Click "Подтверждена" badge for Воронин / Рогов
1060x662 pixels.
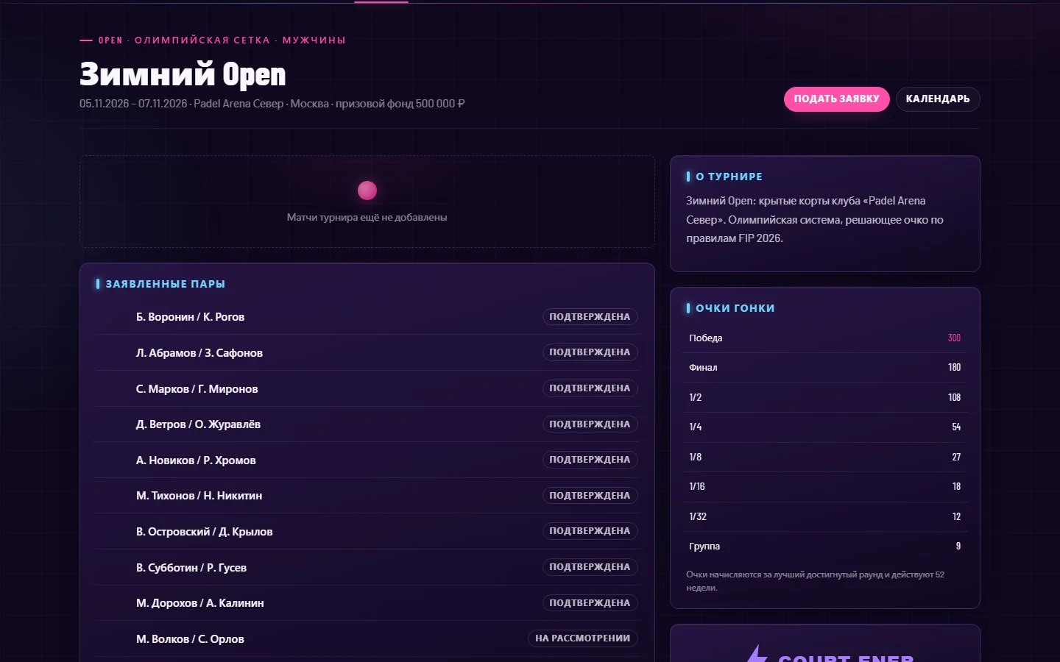590,317
